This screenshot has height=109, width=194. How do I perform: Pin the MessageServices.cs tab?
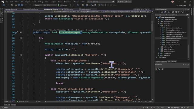coord(60,9)
